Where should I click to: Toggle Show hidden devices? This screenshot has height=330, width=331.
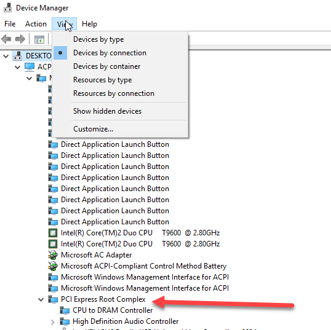coord(120,111)
